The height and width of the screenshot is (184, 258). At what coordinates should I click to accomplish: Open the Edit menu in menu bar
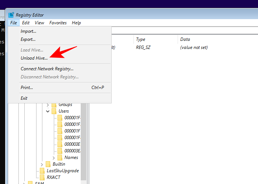pyautogui.click(x=26, y=23)
